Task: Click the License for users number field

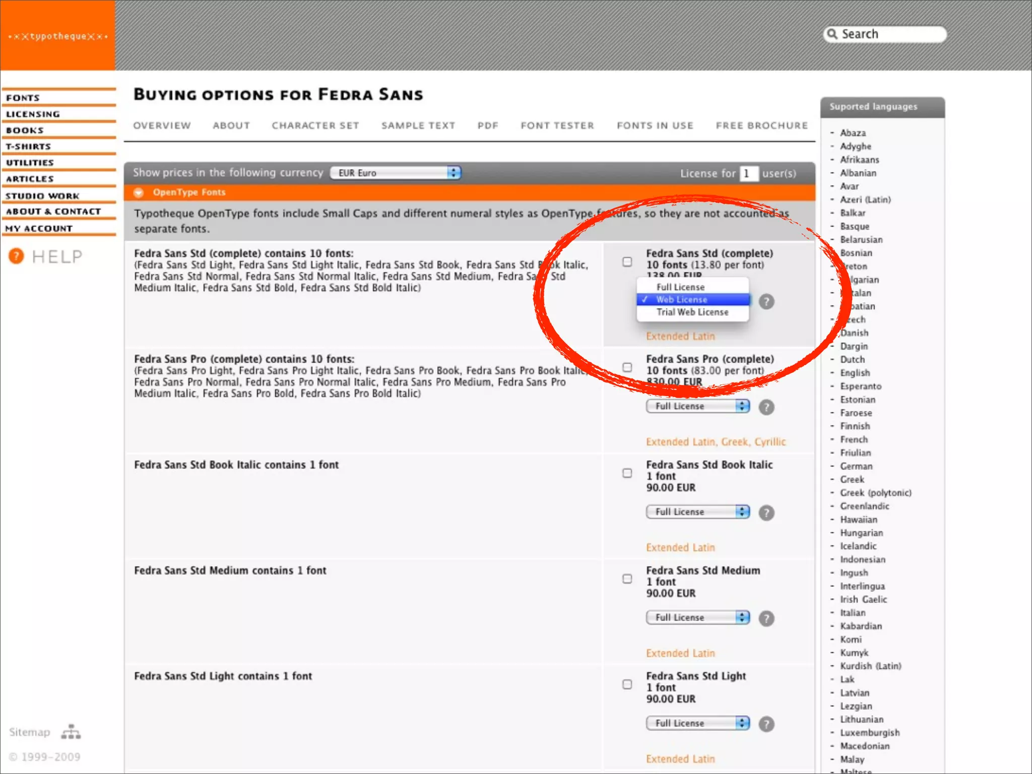Action: 748,173
